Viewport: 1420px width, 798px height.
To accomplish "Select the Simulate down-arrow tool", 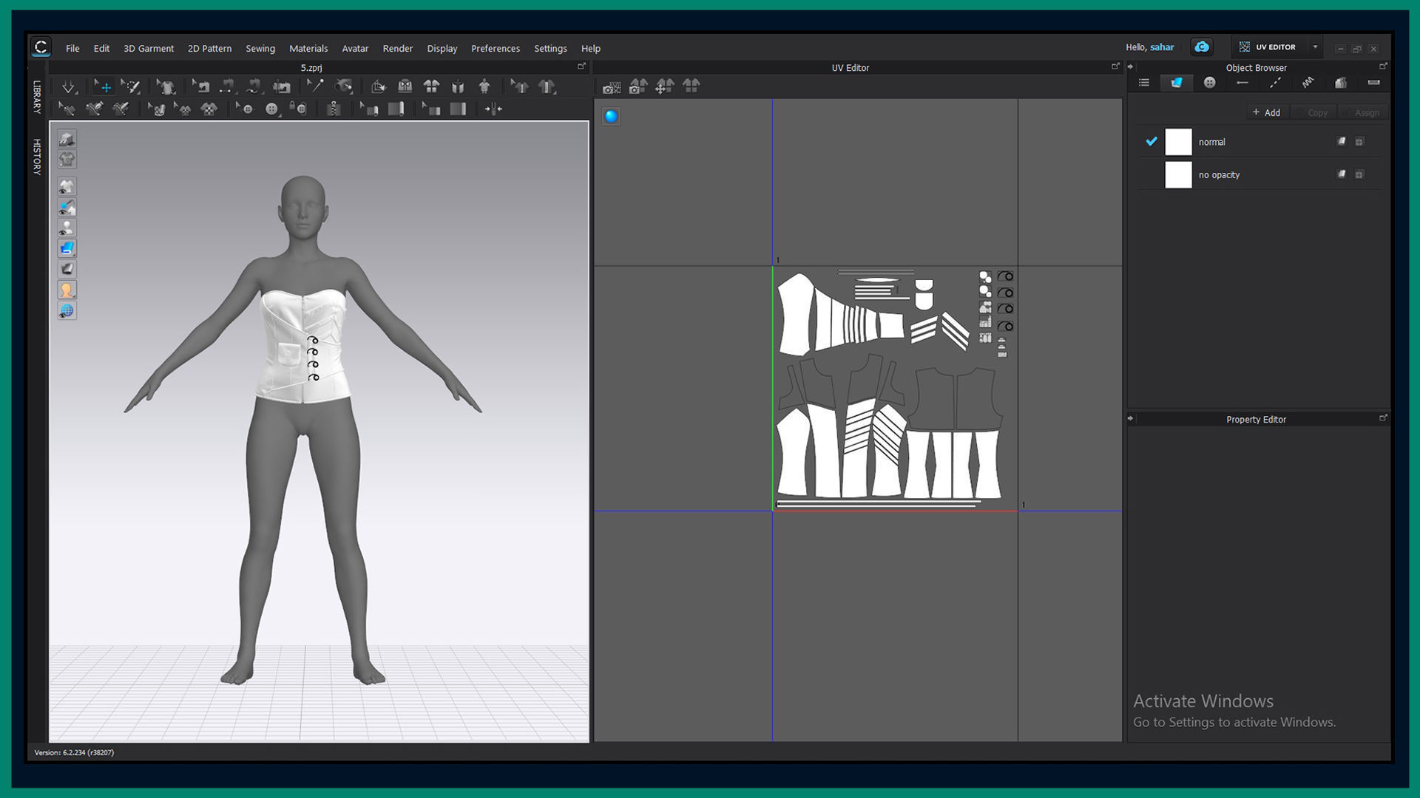I will coord(69,86).
